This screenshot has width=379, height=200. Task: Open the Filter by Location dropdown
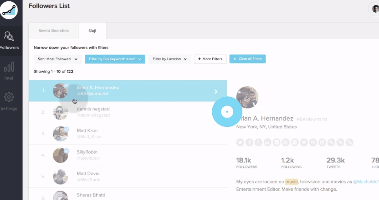click(169, 59)
